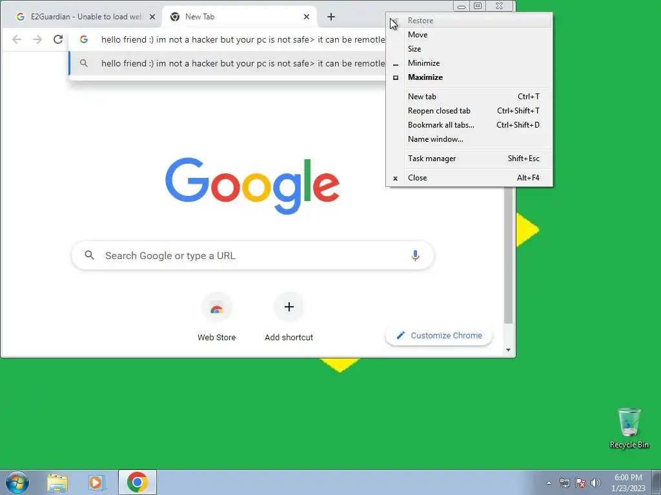Open the volume speaker icon
The image size is (661, 495).
[596, 483]
